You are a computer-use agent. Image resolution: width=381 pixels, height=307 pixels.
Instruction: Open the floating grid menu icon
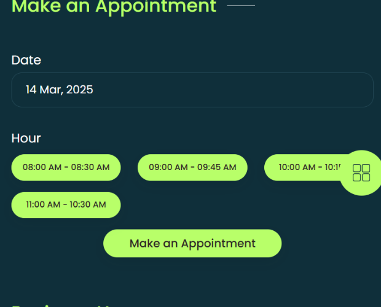pyautogui.click(x=361, y=173)
